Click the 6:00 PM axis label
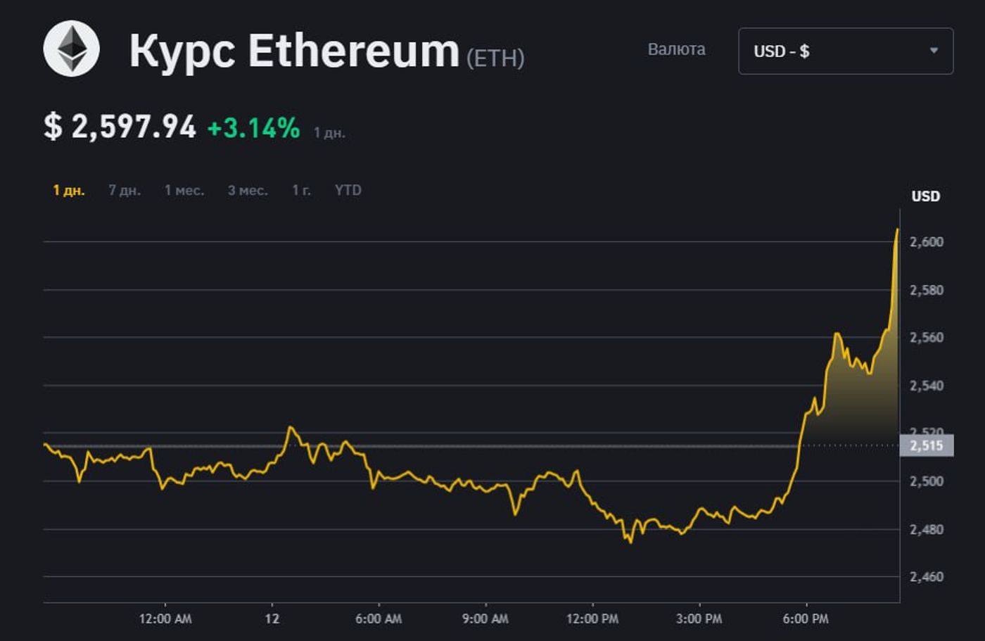Screen dimensions: 985x641 (806, 619)
